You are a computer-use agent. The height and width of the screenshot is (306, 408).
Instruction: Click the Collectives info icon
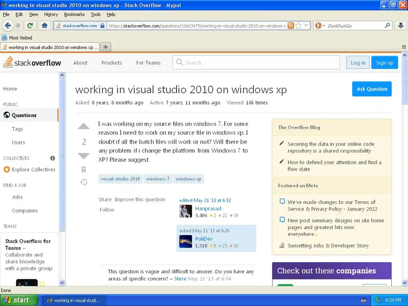coord(53,158)
